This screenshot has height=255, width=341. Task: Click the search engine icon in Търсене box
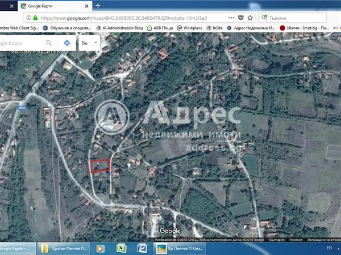click(x=264, y=18)
